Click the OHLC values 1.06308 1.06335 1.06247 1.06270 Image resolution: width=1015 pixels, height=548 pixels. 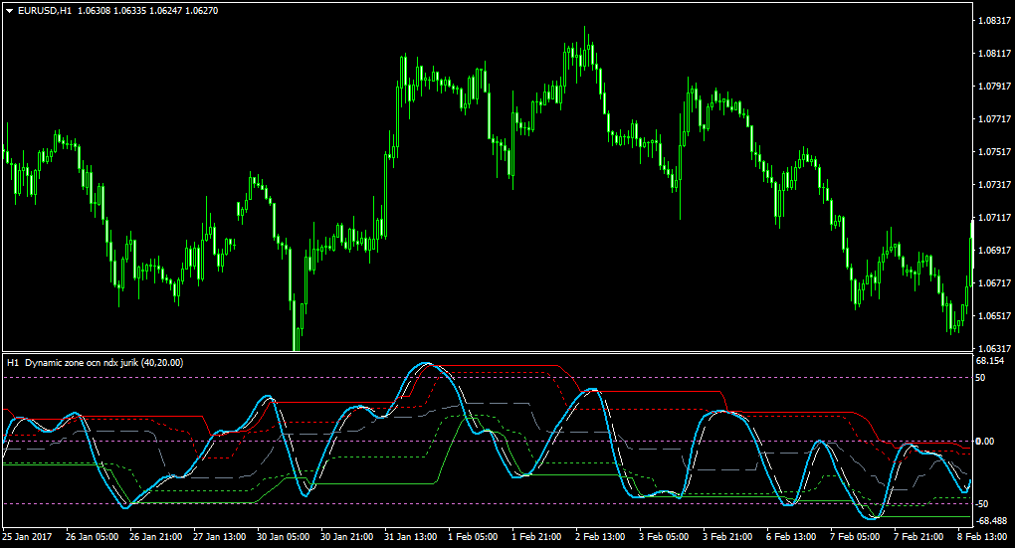tap(147, 11)
